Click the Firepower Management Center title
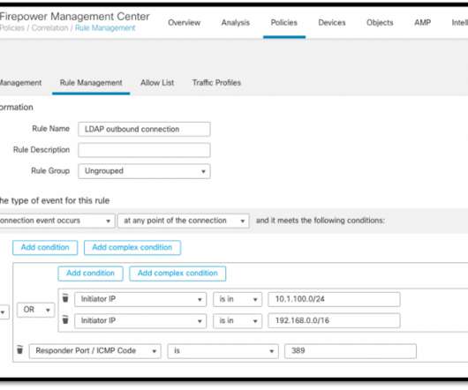468x390 pixels. [75, 17]
